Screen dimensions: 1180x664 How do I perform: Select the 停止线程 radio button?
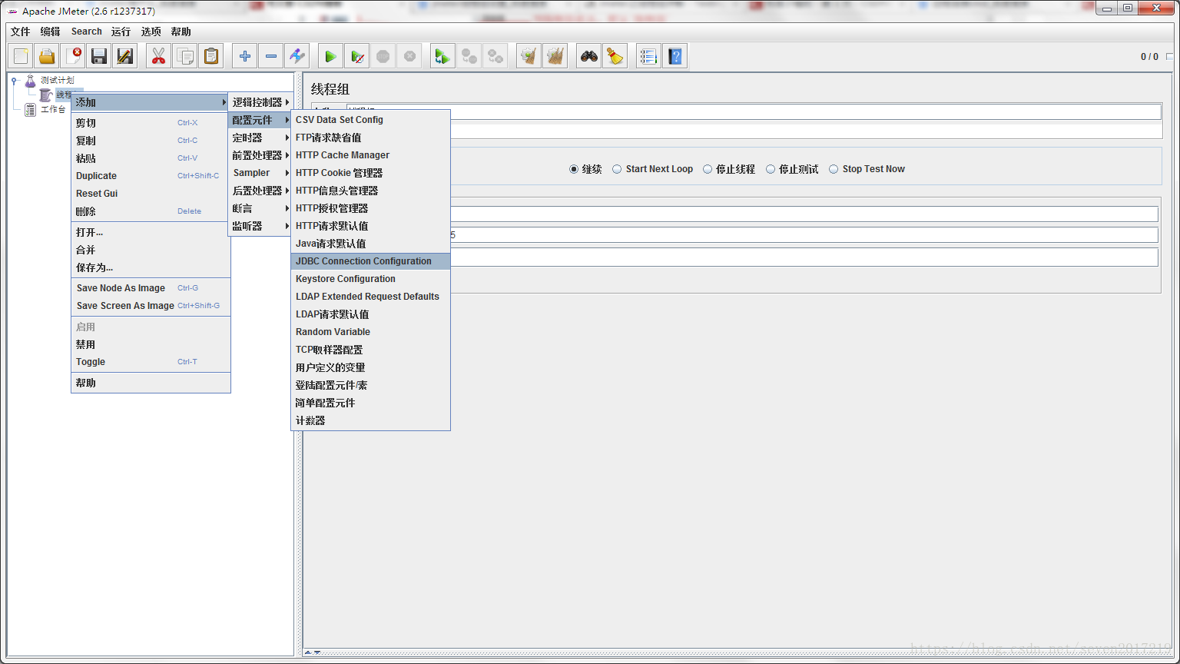tap(708, 169)
